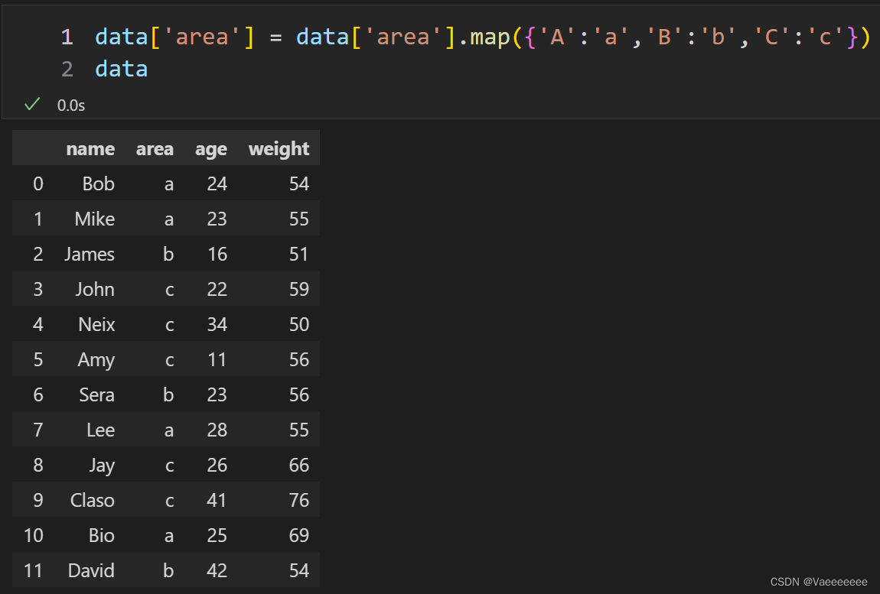The width and height of the screenshot is (880, 594).
Task: Click age value 28 in Lee's row
Action: pos(217,430)
